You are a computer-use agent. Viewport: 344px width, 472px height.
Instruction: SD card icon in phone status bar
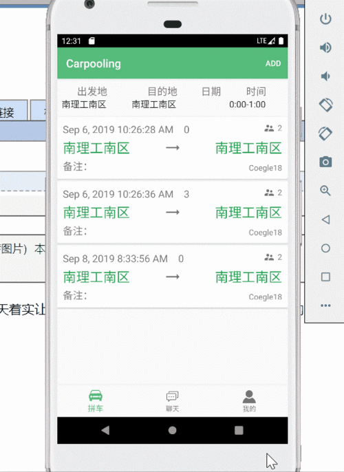tap(92, 41)
